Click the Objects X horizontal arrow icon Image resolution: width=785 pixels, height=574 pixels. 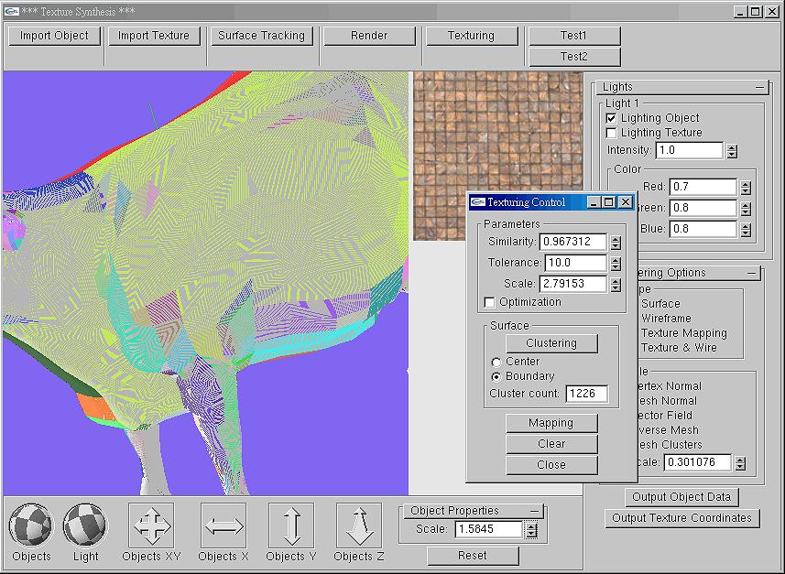[223, 525]
